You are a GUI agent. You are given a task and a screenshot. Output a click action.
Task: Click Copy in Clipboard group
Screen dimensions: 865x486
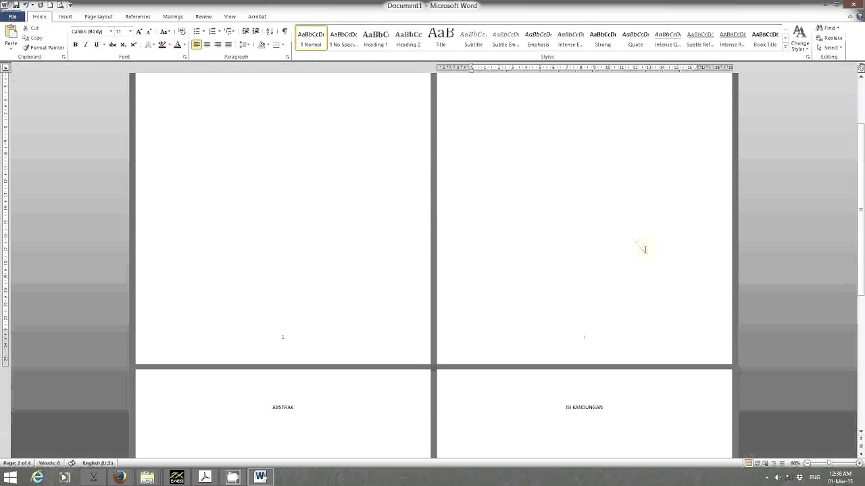[32, 38]
